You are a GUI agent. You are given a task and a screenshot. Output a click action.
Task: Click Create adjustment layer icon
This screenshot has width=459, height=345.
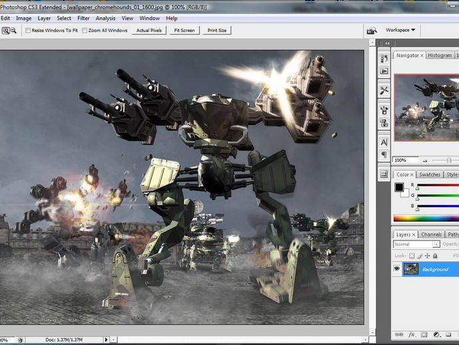click(x=436, y=334)
